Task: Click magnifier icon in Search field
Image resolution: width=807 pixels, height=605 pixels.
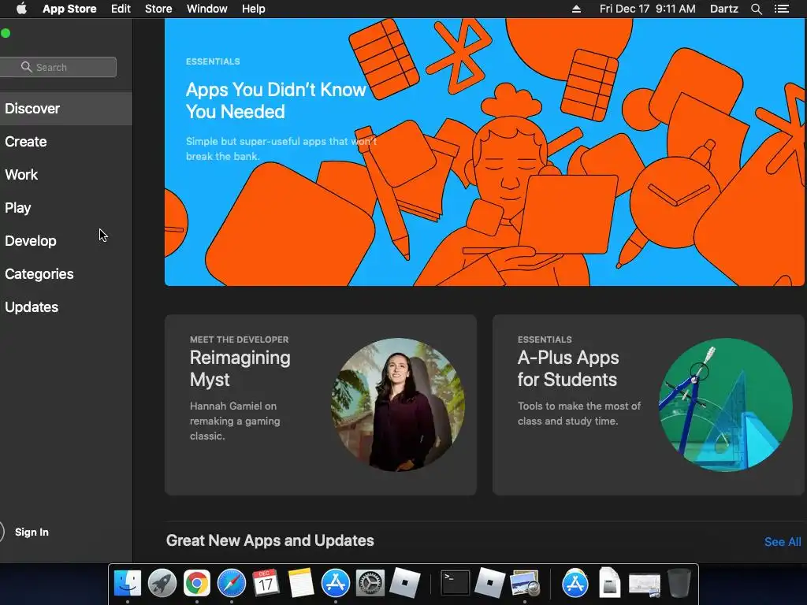Action: [x=26, y=67]
